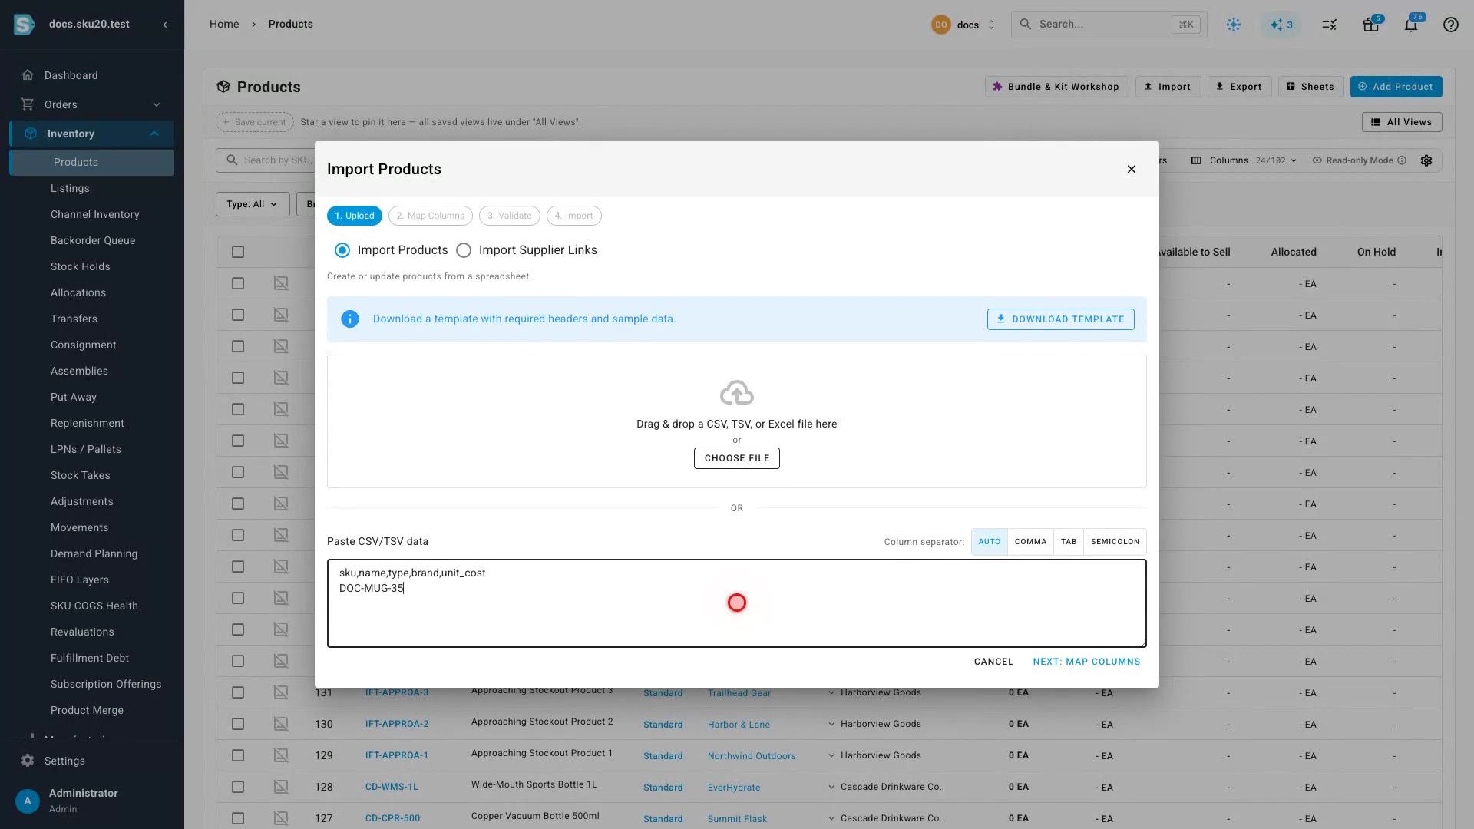Open the Type: All filter dropdown

253,204
